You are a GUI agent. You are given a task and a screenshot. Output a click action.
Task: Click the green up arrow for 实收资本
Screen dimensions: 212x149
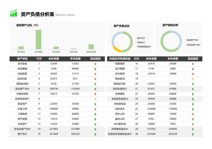click(x=193, y=109)
